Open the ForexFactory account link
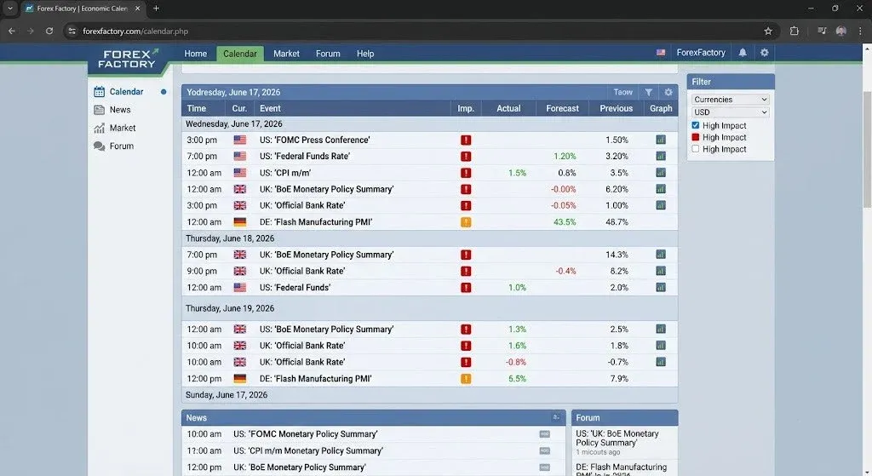 [701, 52]
